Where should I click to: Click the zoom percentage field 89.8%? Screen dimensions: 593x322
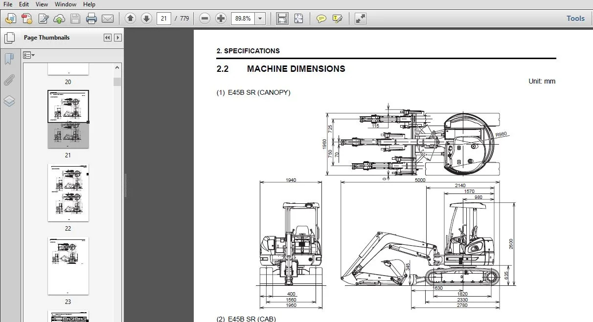(x=243, y=19)
